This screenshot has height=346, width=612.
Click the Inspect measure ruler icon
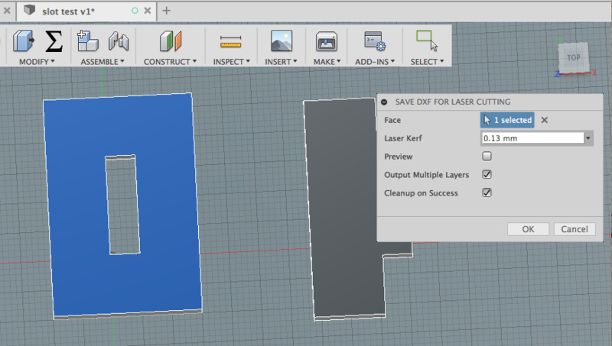(231, 42)
